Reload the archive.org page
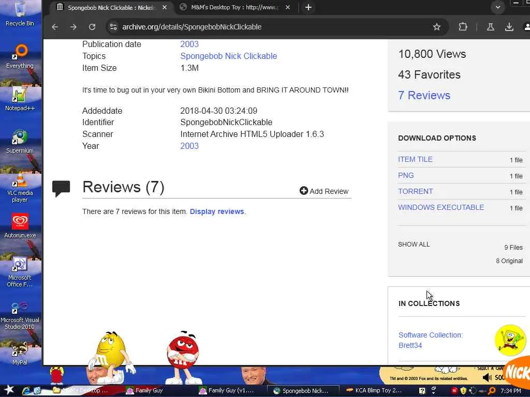This screenshot has height=397, width=530. click(92, 27)
